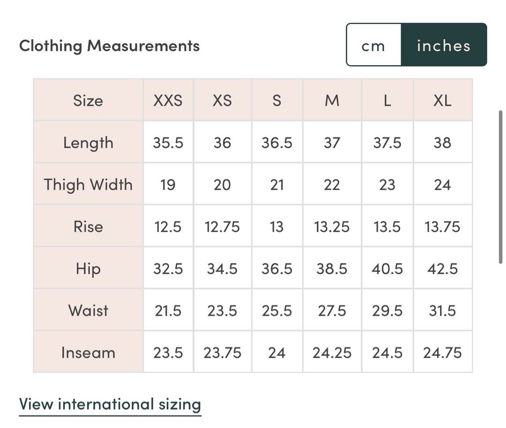The width and height of the screenshot is (506, 428).
Task: Click the Rise row label
Action: point(88,226)
